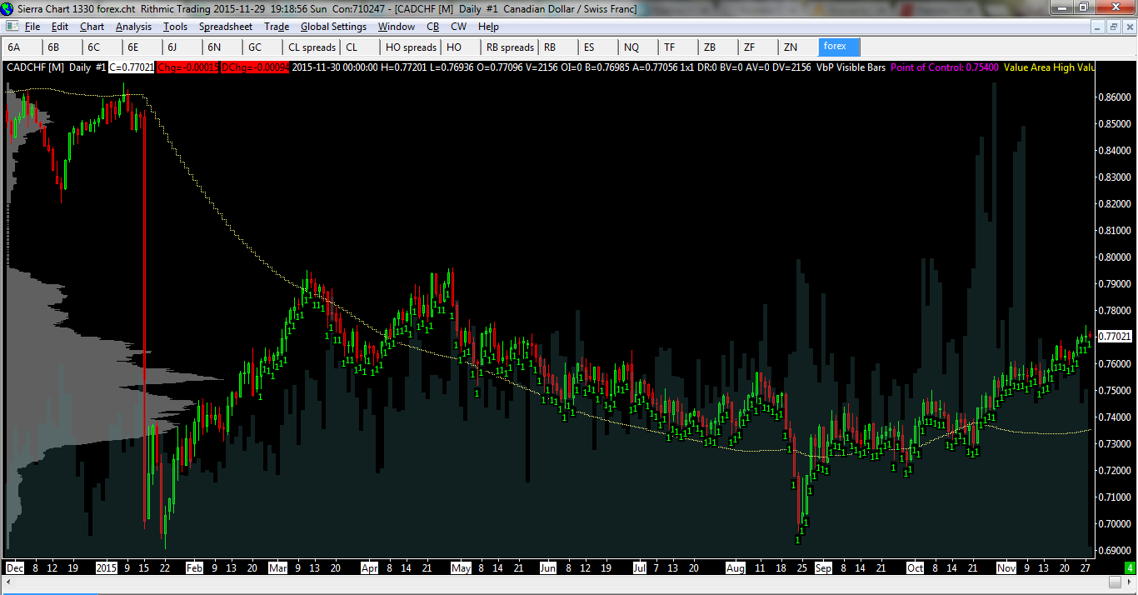Switch to the 6C chartbook tab
Image resolution: width=1138 pixels, height=595 pixels.
point(102,47)
